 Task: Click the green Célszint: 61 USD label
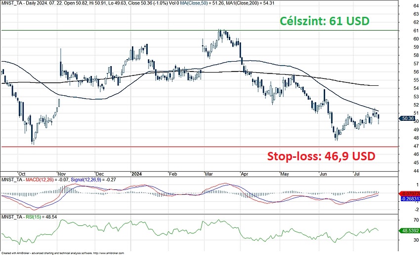pyautogui.click(x=325, y=21)
